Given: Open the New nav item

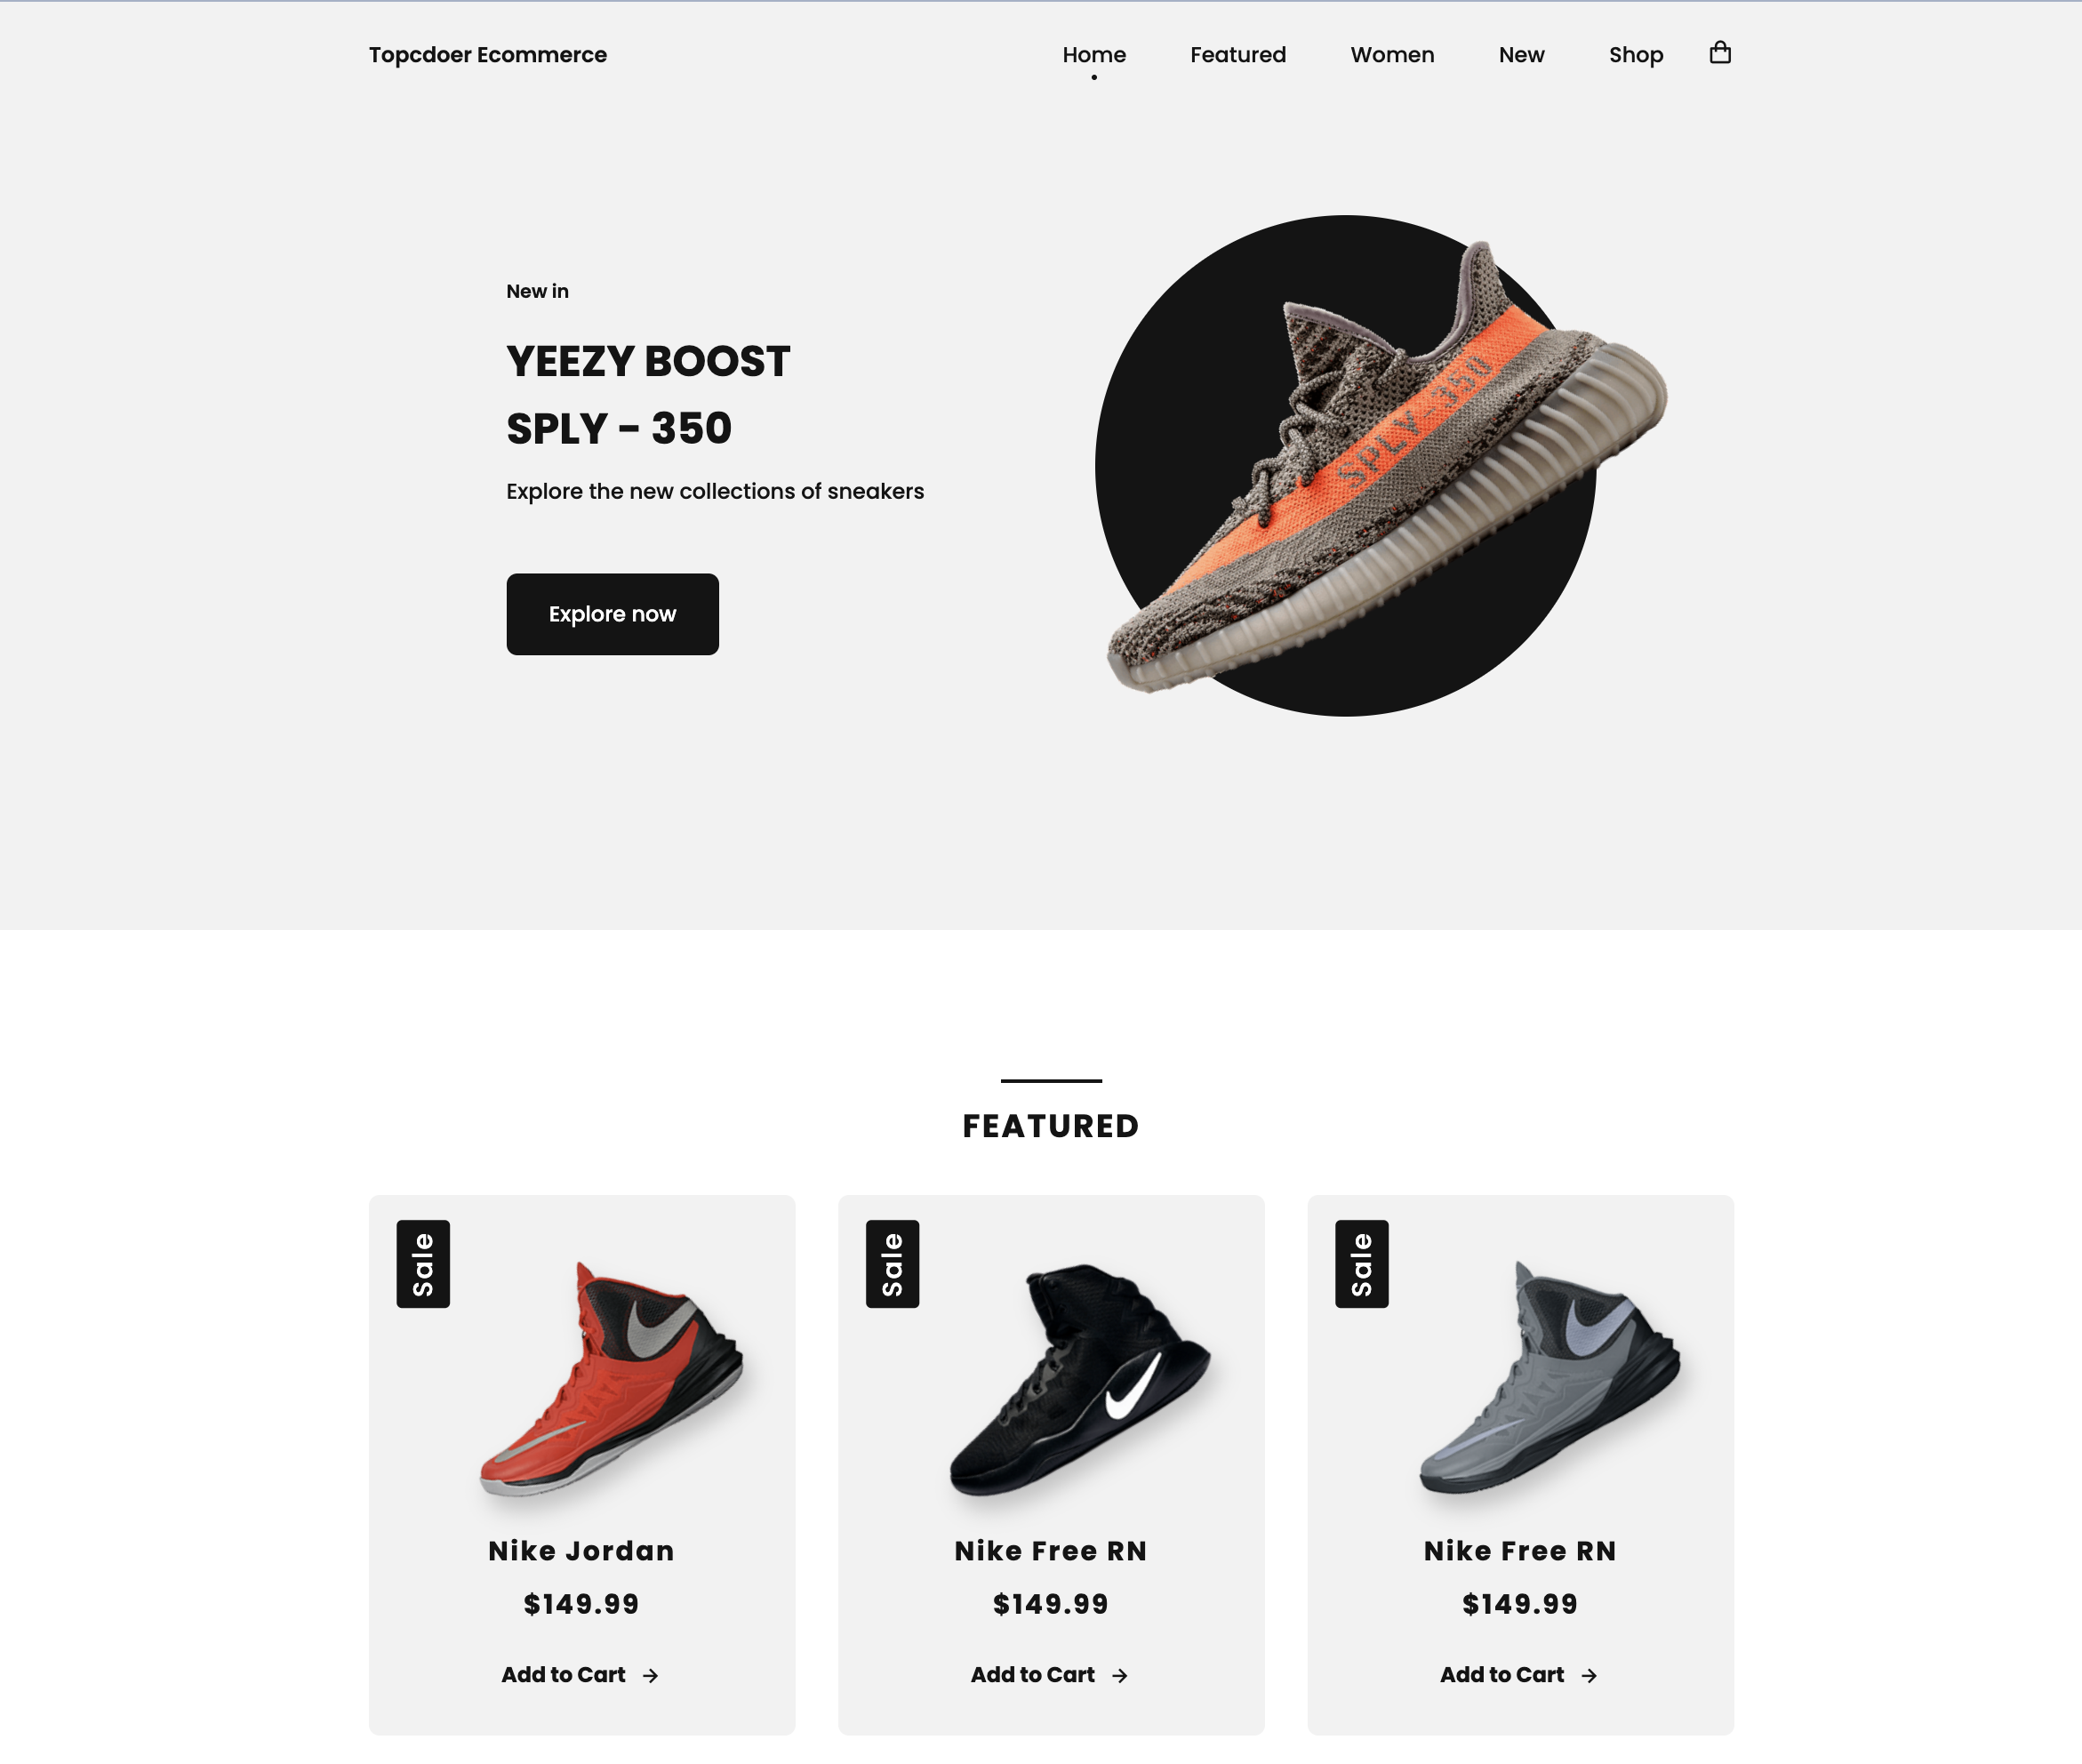Looking at the screenshot, I should (x=1521, y=55).
